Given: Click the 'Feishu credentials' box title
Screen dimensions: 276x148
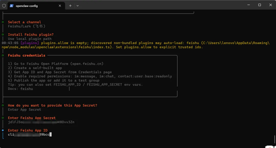Looking at the screenshot, I should 27,55.
